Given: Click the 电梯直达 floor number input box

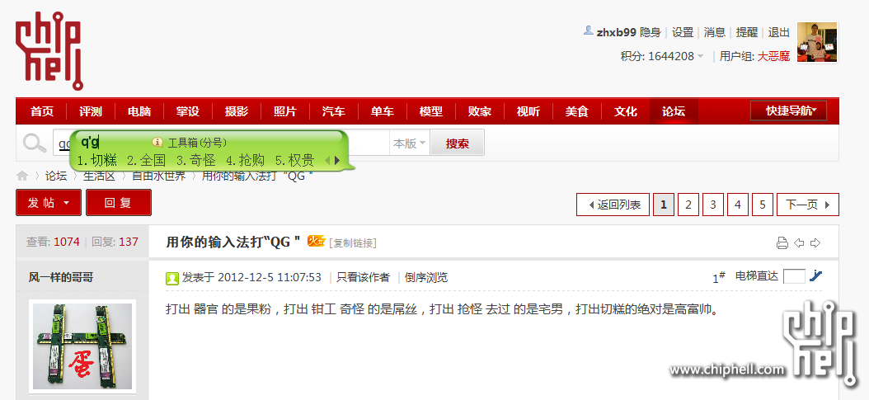Looking at the screenshot, I should 794,276.
